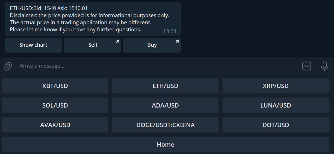
Task: Choose the AVAX/USD button
Action: [55, 125]
